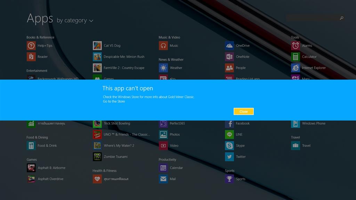The height and width of the screenshot is (200, 356).
Task: Click the 'Asphalt 8: Airborne' app label
Action: (51, 168)
